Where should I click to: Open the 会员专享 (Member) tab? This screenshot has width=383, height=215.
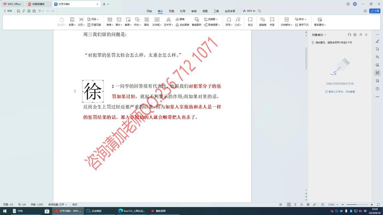pyautogui.click(x=230, y=11)
